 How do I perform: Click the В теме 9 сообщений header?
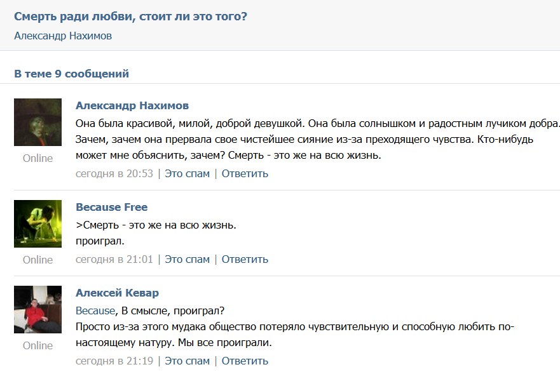pyautogui.click(x=71, y=74)
